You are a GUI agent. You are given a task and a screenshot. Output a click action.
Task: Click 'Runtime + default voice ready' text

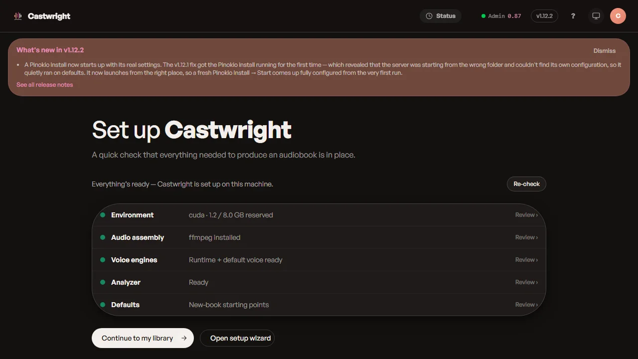point(235,260)
